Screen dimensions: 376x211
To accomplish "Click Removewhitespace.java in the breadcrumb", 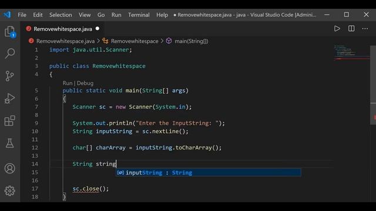I will click(65, 41).
